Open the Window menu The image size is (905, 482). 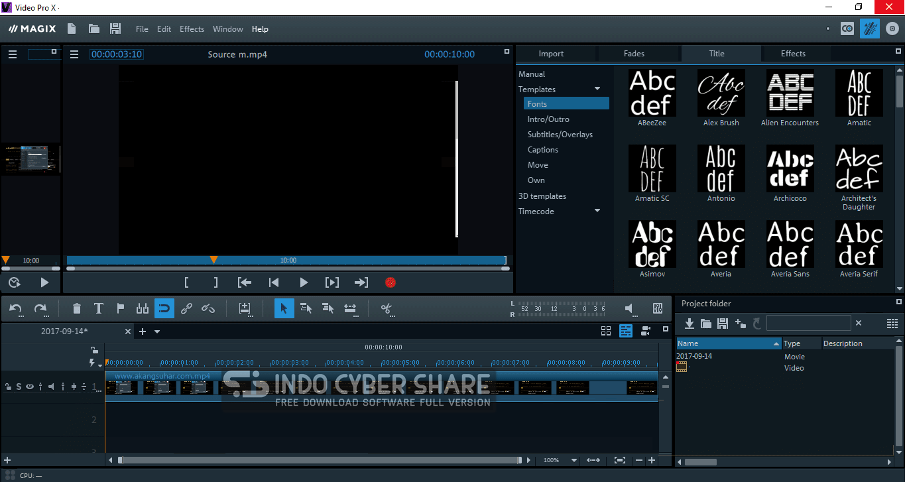(x=228, y=29)
